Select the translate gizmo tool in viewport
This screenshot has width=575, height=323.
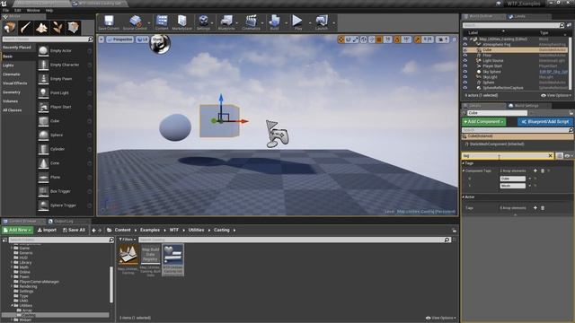(341, 39)
